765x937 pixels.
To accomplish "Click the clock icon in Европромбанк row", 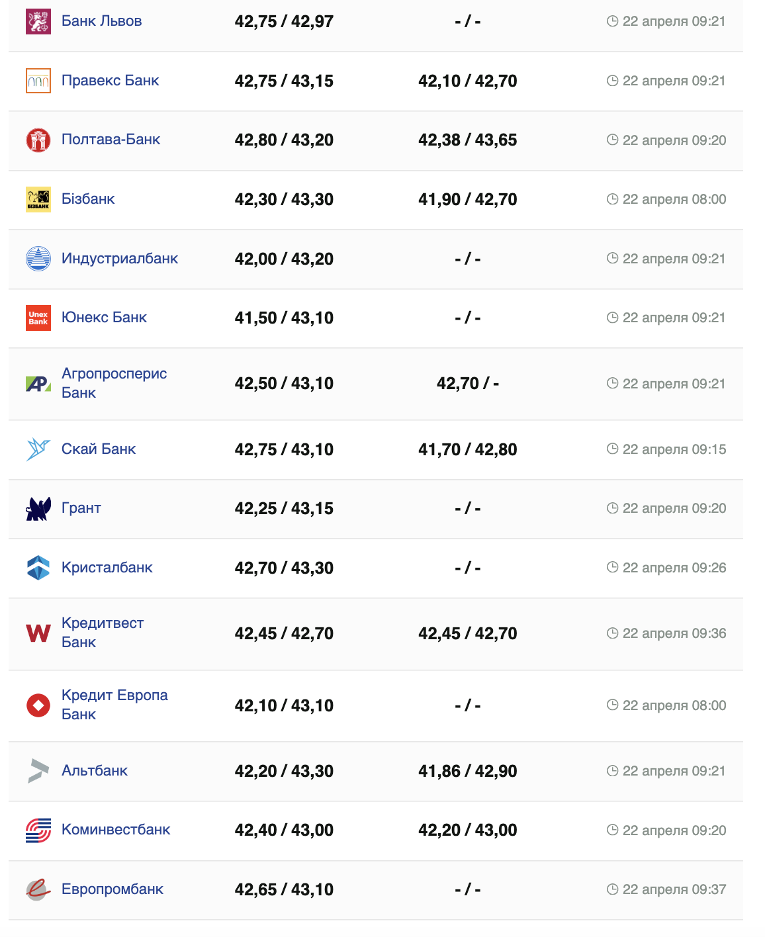I will (612, 889).
